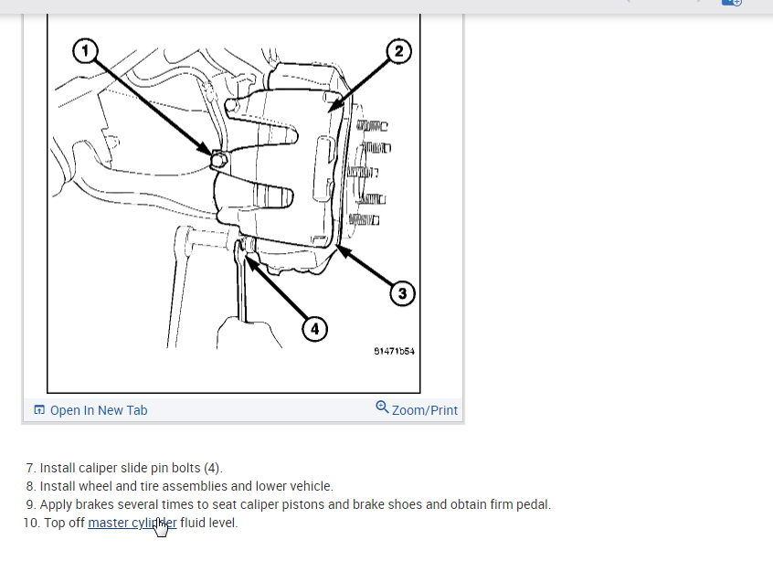Click the Open In New Tab icon
This screenshot has height=561, width=773.
39,409
